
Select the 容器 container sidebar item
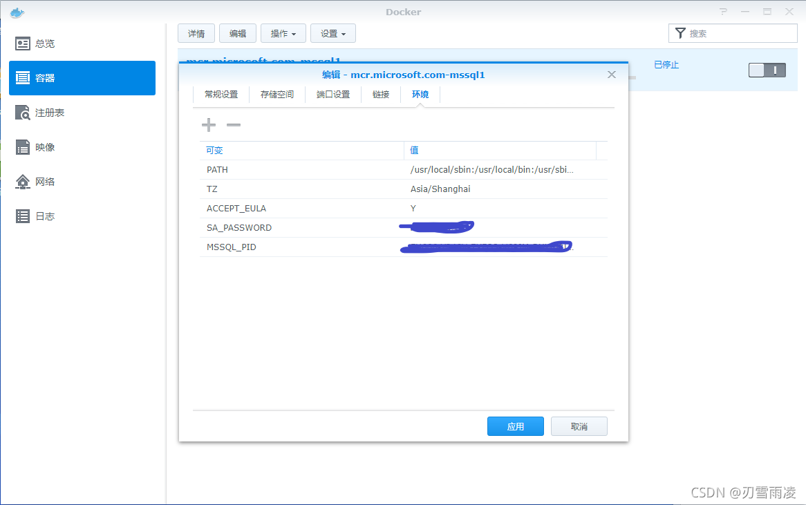[x=82, y=78]
